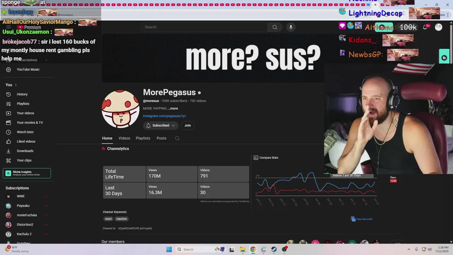Open the History page
This screenshot has height=255, width=453.
point(22,94)
